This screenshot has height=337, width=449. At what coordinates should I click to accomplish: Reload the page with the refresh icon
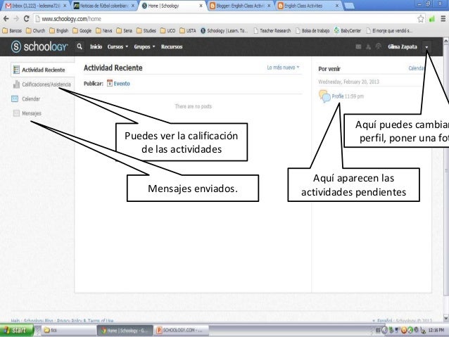26,19
